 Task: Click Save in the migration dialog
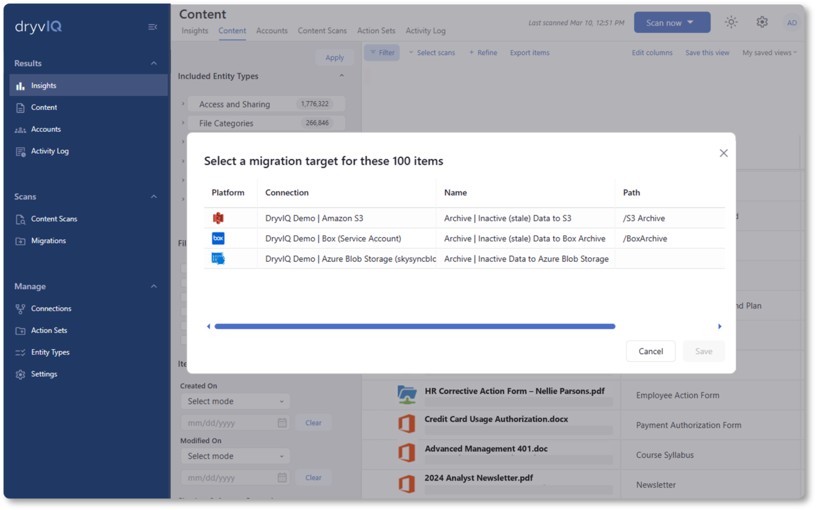click(x=704, y=352)
